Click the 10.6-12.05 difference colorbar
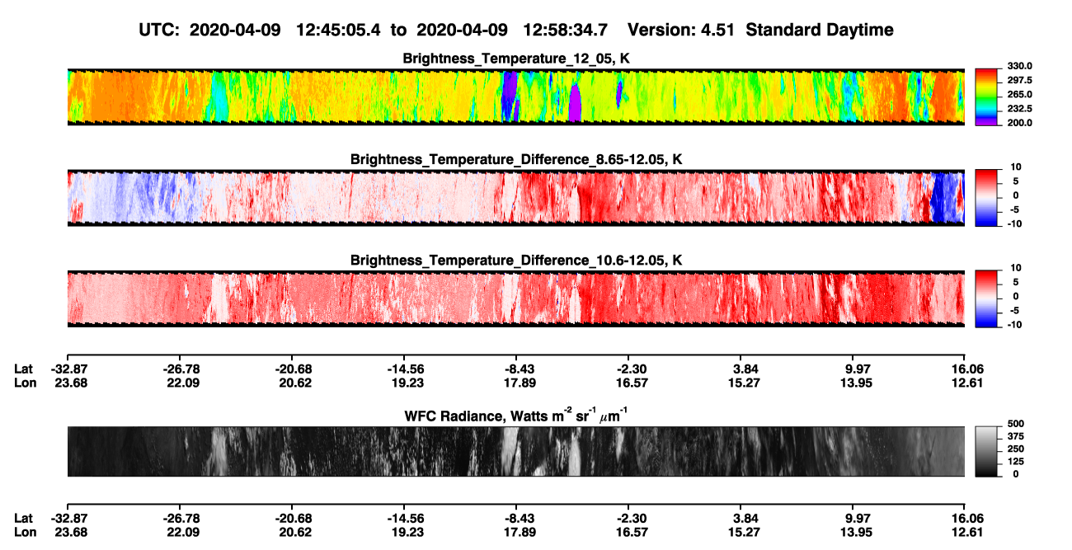The width and height of the screenshot is (1072, 550). [988, 298]
